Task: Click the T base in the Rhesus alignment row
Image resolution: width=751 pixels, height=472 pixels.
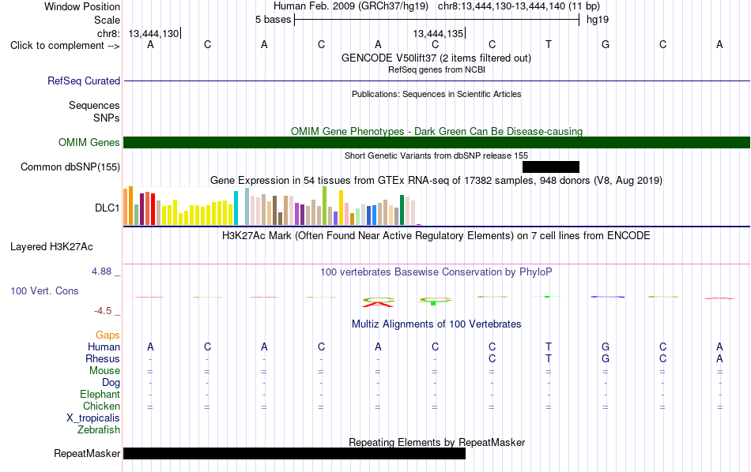Action: point(549,358)
